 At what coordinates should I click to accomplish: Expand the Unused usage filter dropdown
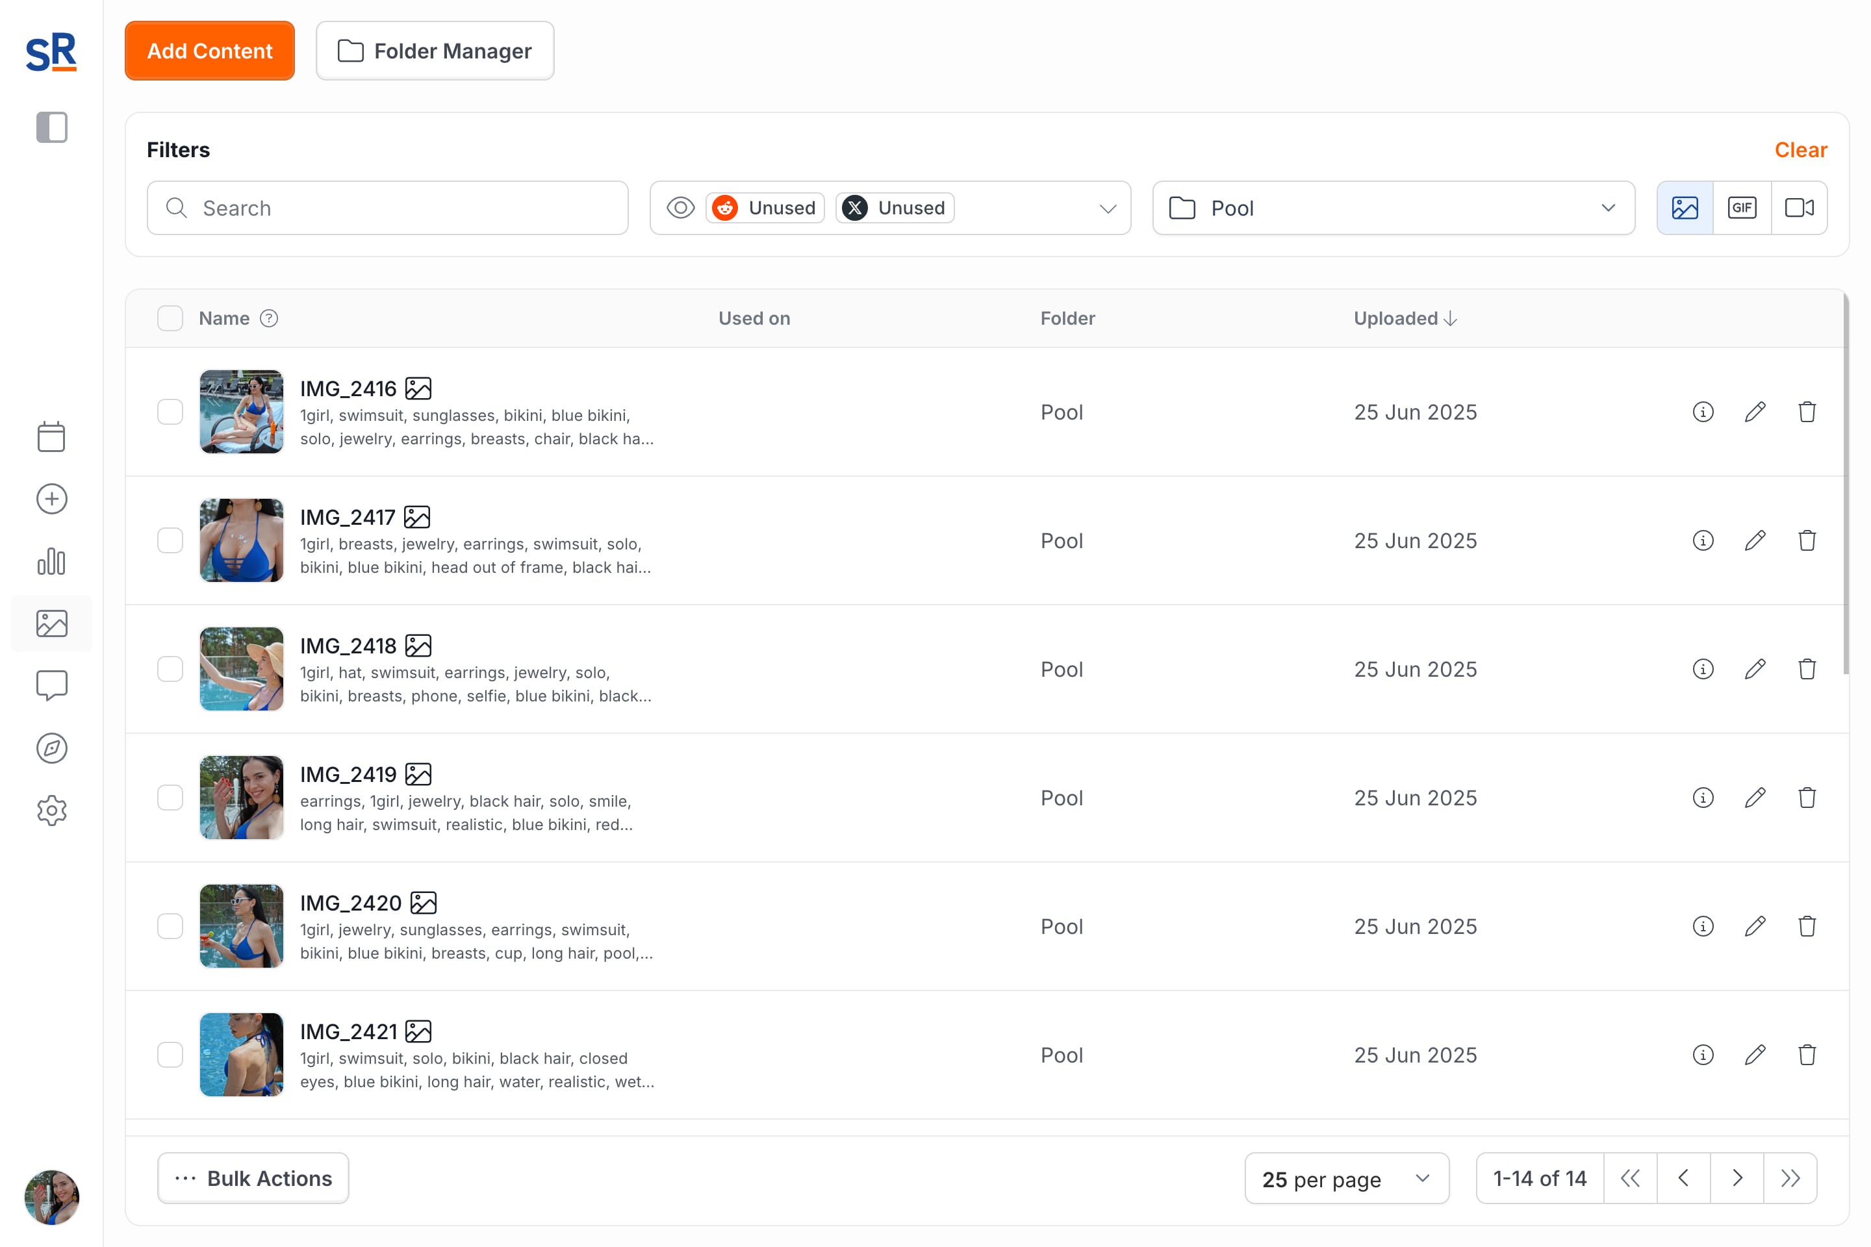coord(1107,208)
